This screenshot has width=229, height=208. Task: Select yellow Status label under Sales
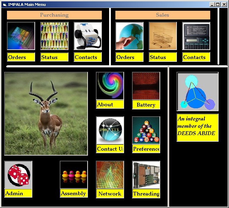coord(163,57)
